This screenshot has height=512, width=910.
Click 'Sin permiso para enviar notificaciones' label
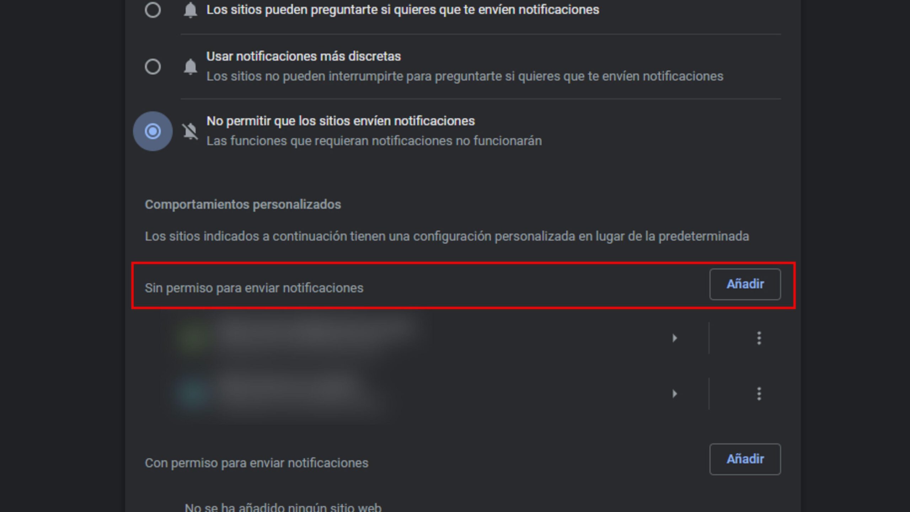(254, 288)
